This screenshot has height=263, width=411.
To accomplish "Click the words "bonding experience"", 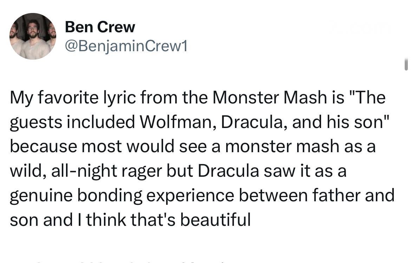I will pos(155,195).
